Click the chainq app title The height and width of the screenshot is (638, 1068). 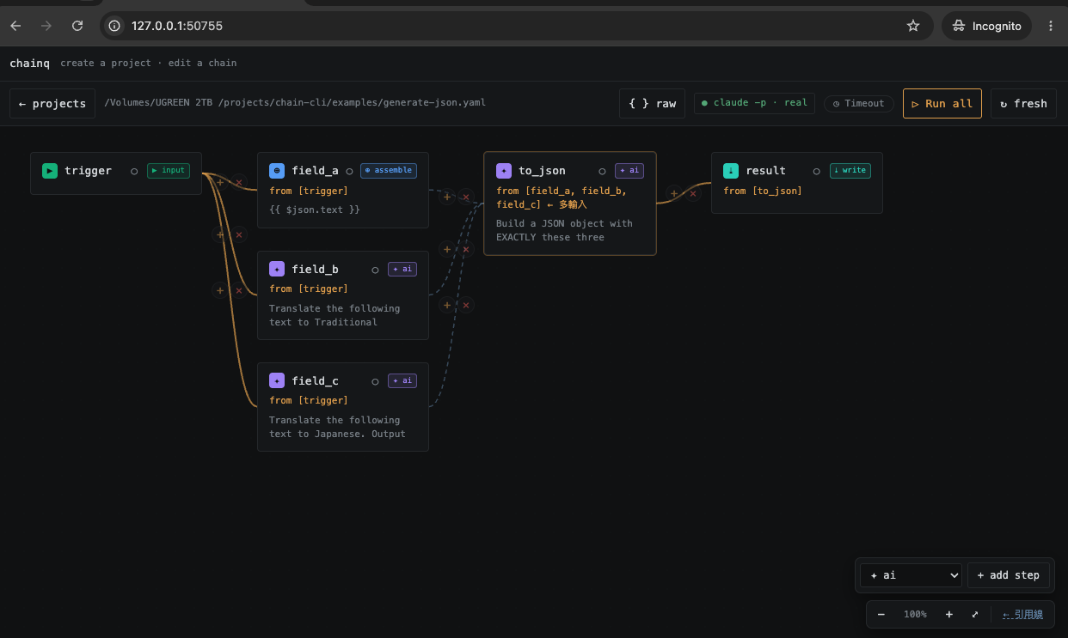pyautogui.click(x=30, y=63)
